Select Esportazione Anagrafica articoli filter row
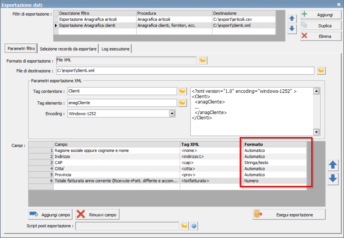 (164, 19)
